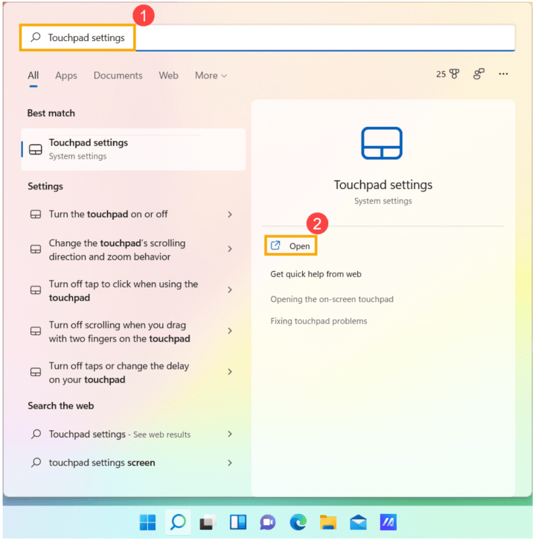Open the three-dot more options menu
Screen dimensions: 538x542
tap(504, 74)
